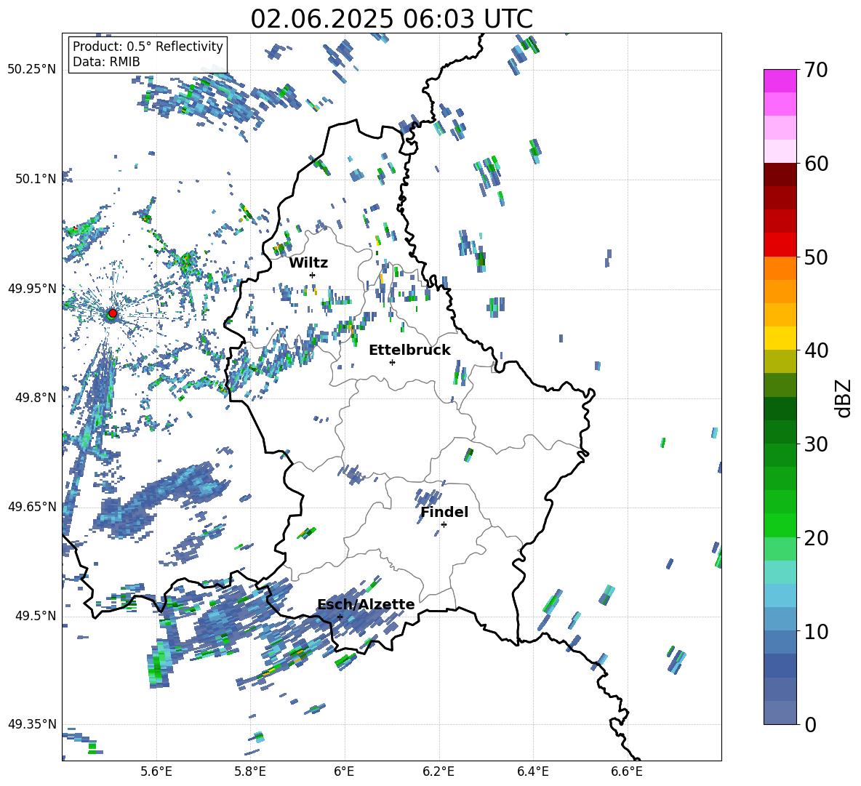861x786 pixels.
Task: Click the orange colorbar segment below 50
Action: (780, 268)
